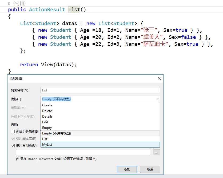Select the Create template option
The height and width of the screenshot is (178, 223).
click(100, 105)
